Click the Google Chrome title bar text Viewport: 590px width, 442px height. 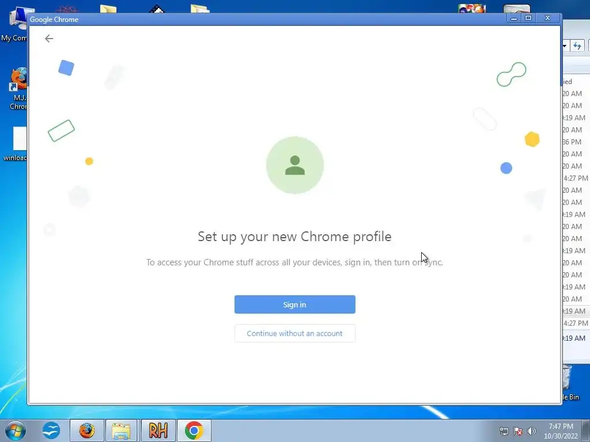54,19
